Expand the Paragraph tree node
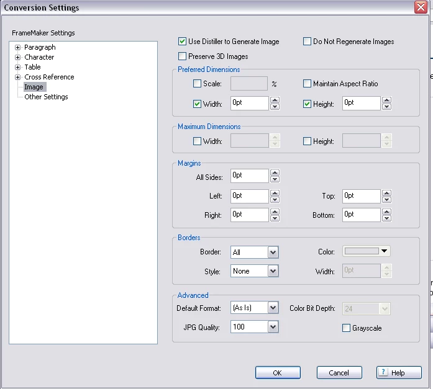433x389 pixels. pyautogui.click(x=17, y=47)
